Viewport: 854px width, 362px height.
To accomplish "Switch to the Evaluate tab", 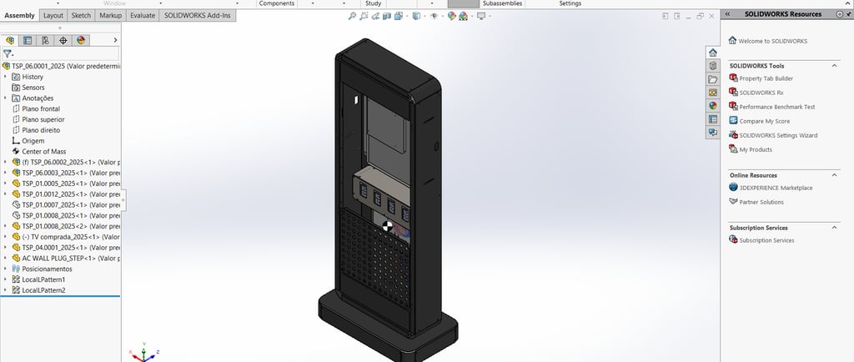I will pos(143,15).
